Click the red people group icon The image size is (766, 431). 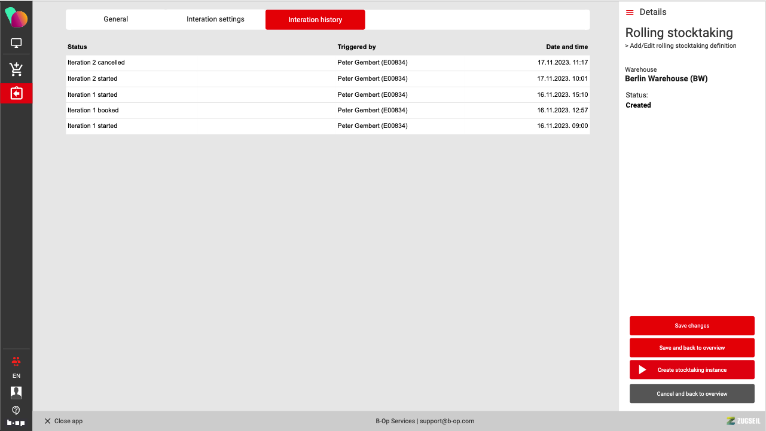click(16, 361)
